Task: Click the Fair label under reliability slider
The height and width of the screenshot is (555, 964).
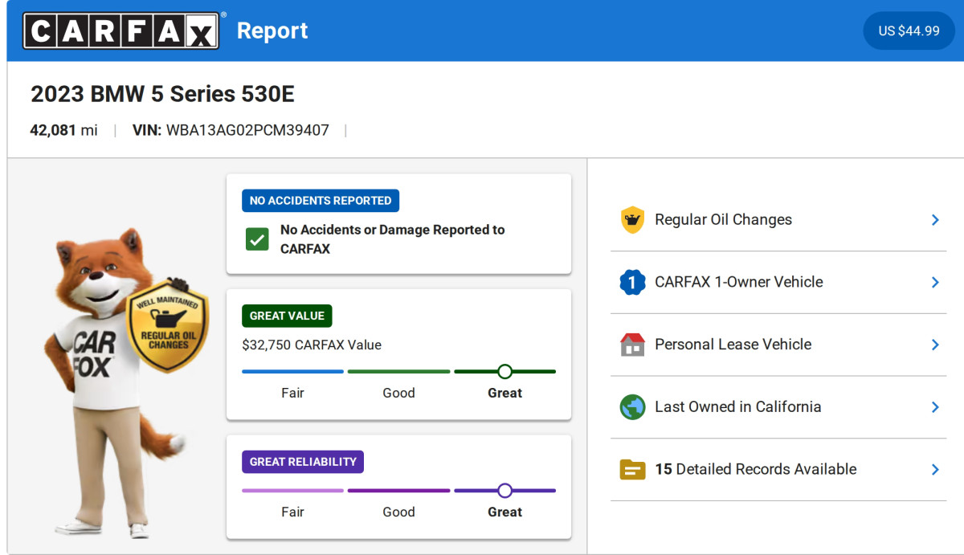Action: [292, 512]
